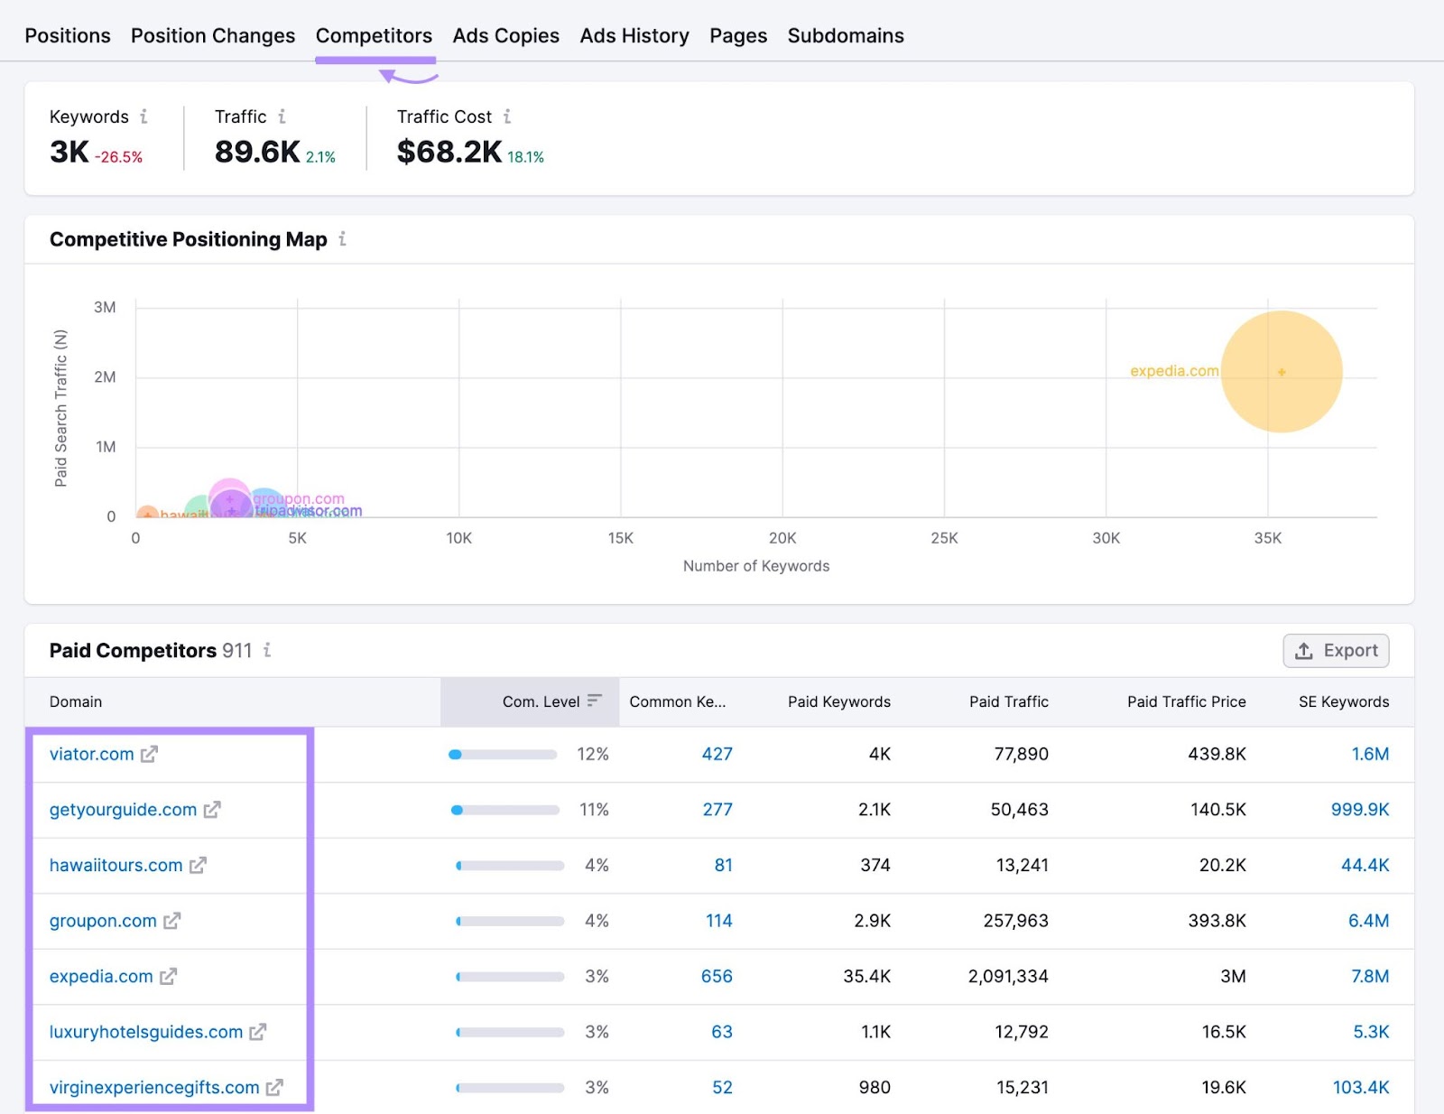Show info tooltip for Traffic Cost metric

pyautogui.click(x=507, y=116)
